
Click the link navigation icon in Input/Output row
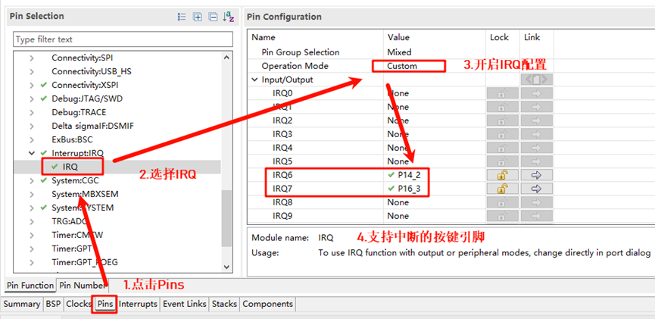point(537,80)
